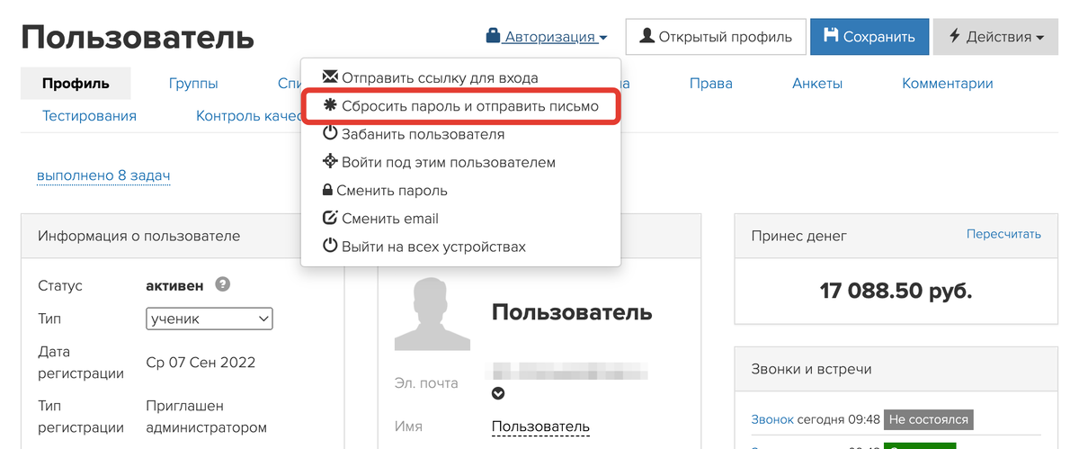Choose Сбросить пароль и отправить письмо
The height and width of the screenshot is (449, 1079).
click(x=460, y=105)
